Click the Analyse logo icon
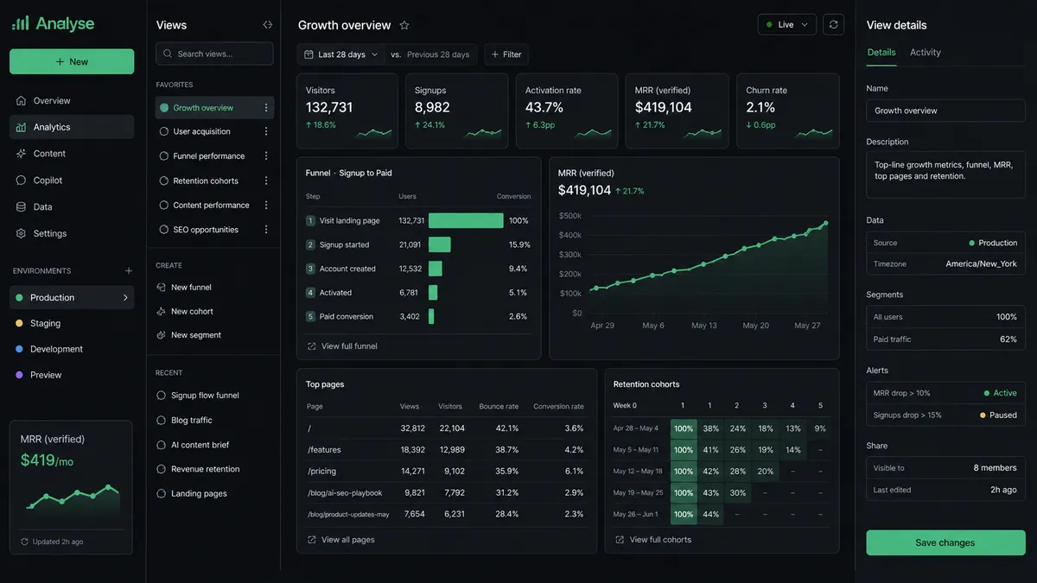The width and height of the screenshot is (1037, 583). (x=20, y=24)
